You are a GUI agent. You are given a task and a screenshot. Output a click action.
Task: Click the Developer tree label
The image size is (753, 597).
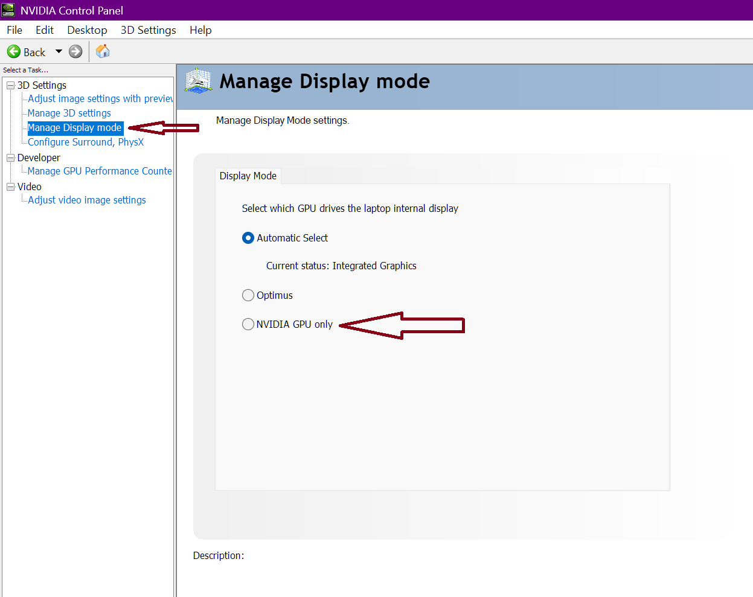(39, 158)
